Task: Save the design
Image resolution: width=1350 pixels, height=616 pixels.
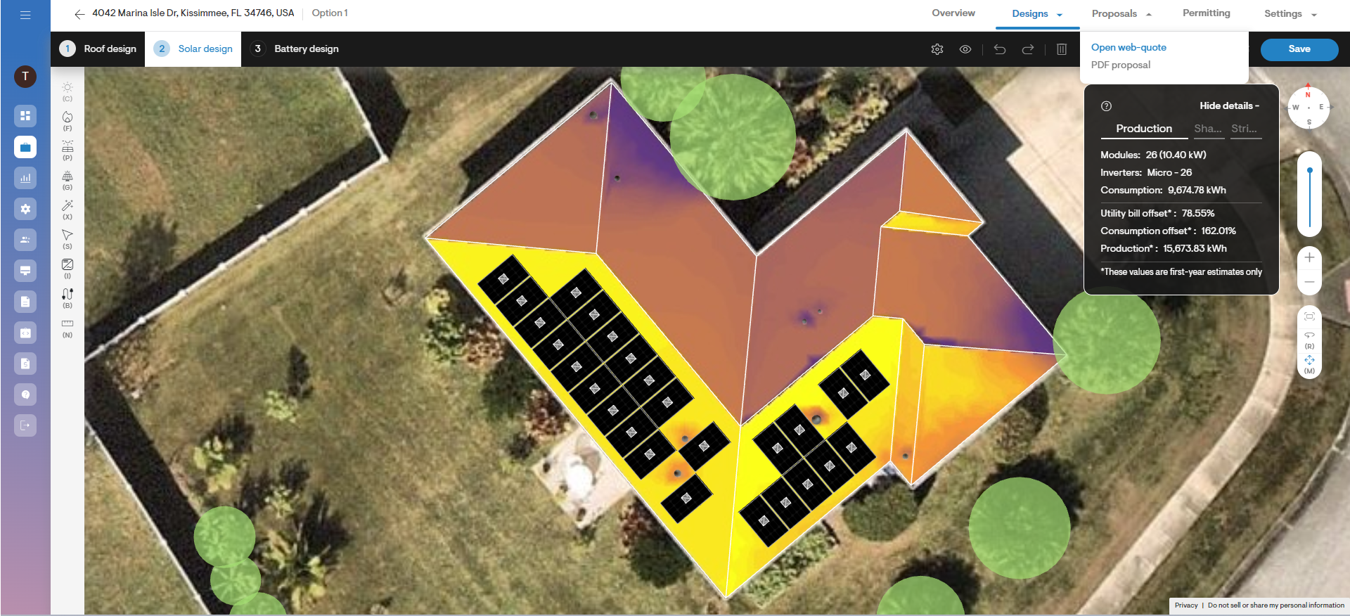Action: (x=1299, y=49)
